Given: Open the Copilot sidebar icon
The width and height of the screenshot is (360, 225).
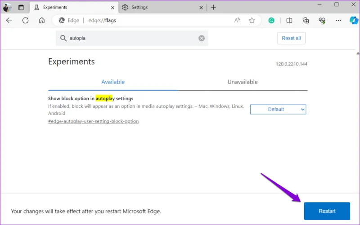Looking at the screenshot, I should click(354, 20).
